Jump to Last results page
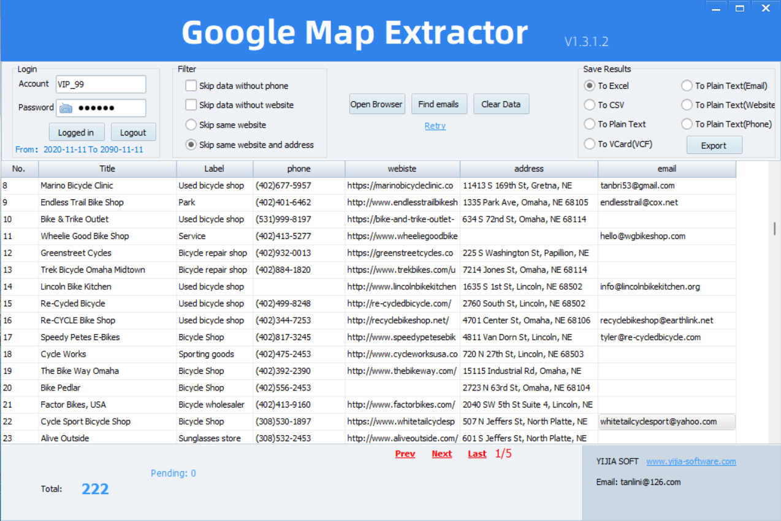Image resolution: width=781 pixels, height=521 pixels. 477,454
